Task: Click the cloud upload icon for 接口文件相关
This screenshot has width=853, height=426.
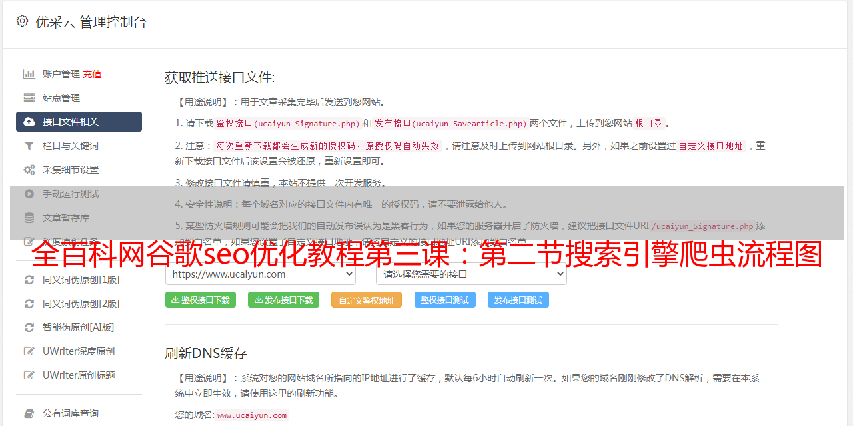Action: pos(29,122)
